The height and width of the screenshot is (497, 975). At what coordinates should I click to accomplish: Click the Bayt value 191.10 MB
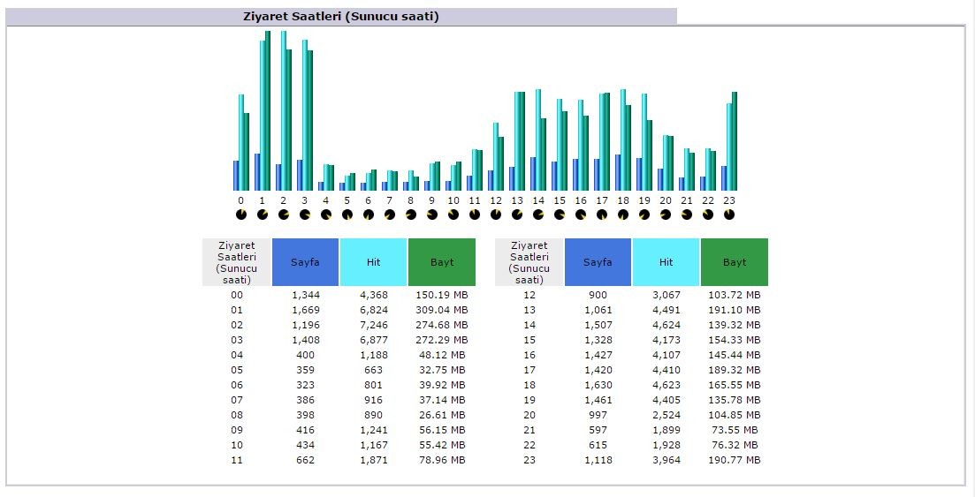pyautogui.click(x=735, y=310)
